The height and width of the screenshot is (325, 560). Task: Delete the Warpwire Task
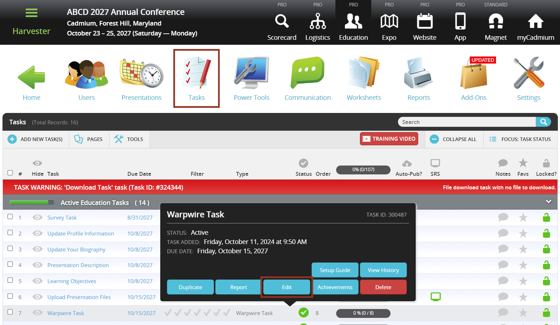coord(383,287)
